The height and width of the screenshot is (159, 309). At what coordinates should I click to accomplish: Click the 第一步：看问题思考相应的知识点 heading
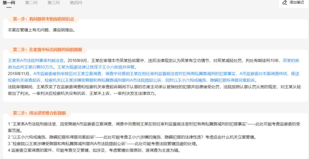[x=43, y=19]
